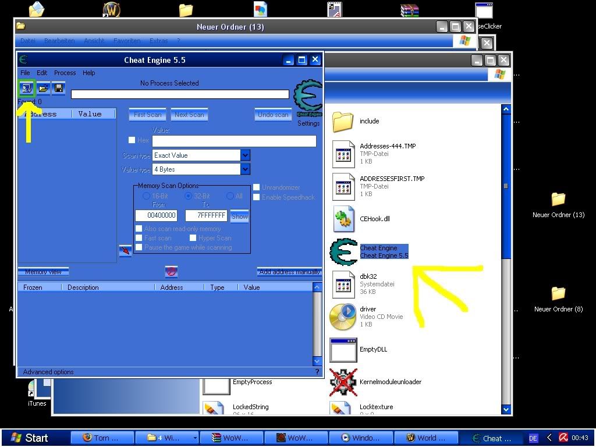Select the EmptyProcess file icon
Viewport: 596px width, 447px height.
[216, 386]
